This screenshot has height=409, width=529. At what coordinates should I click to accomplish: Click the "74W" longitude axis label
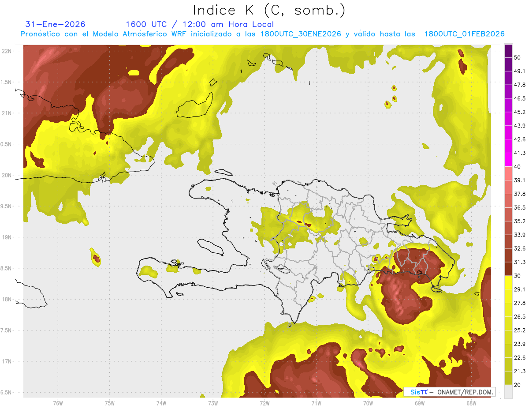(x=161, y=403)
